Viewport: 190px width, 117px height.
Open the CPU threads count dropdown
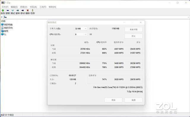[80, 34]
